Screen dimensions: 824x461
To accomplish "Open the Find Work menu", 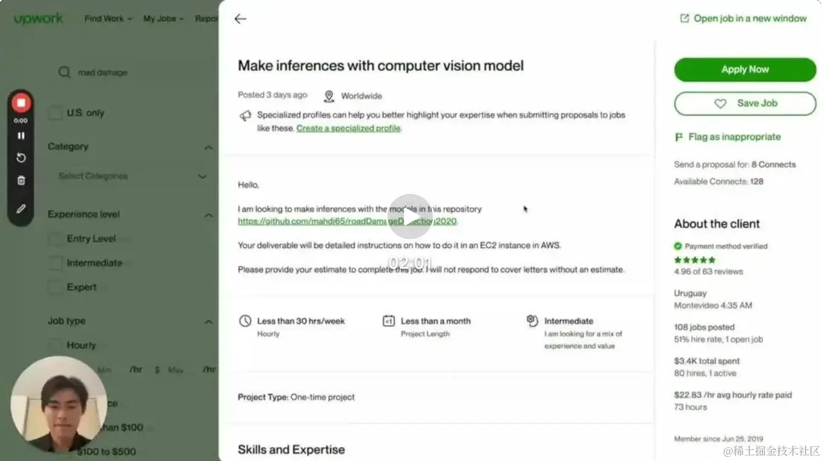I will pyautogui.click(x=107, y=19).
